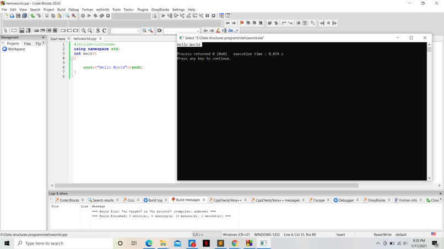Image resolution: width=444 pixels, height=249 pixels.
Task: Click the Windows search box
Action: (x=64, y=244)
